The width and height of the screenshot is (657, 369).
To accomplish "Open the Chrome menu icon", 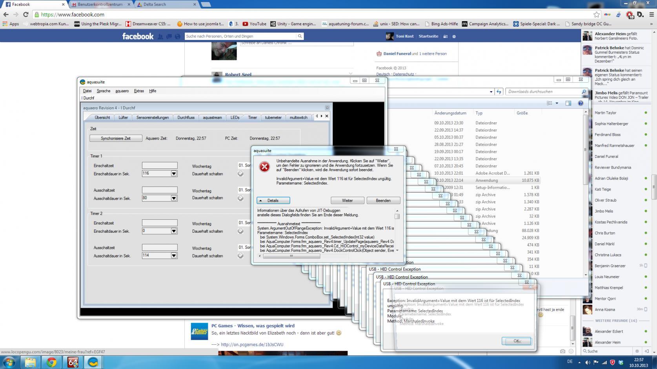I will pos(651,14).
